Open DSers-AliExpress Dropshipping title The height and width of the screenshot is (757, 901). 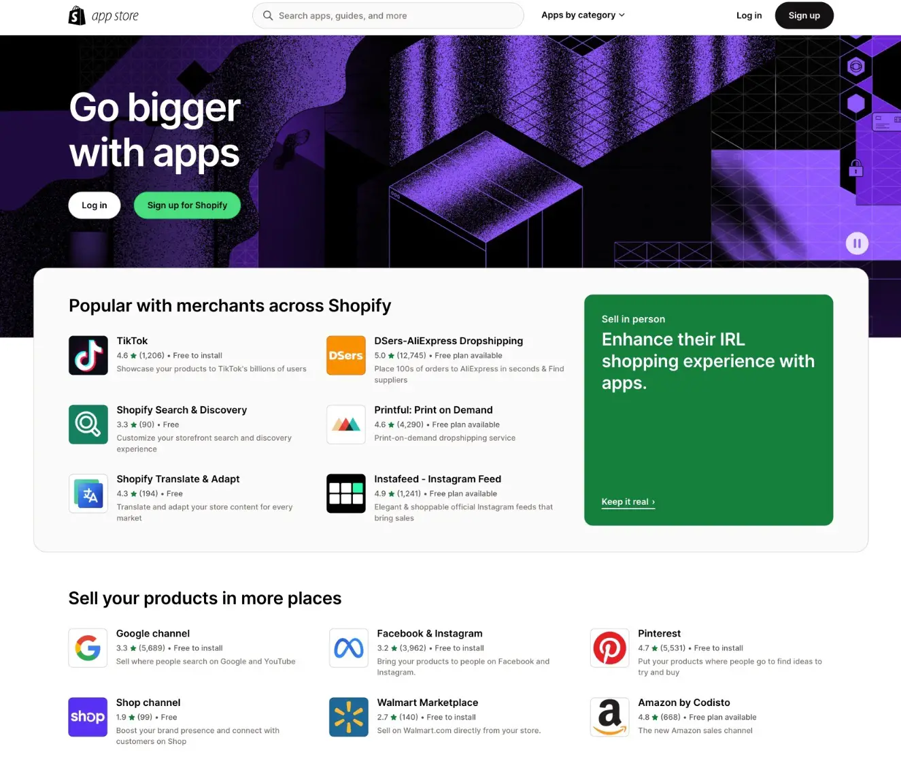(x=449, y=341)
